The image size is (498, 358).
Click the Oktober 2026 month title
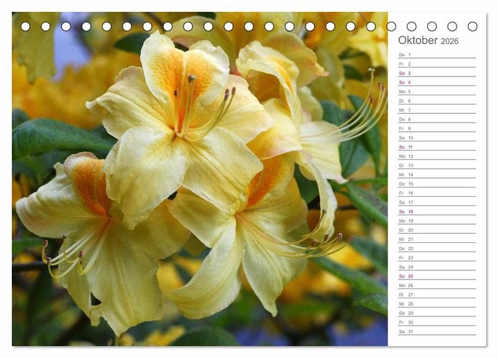(x=428, y=40)
